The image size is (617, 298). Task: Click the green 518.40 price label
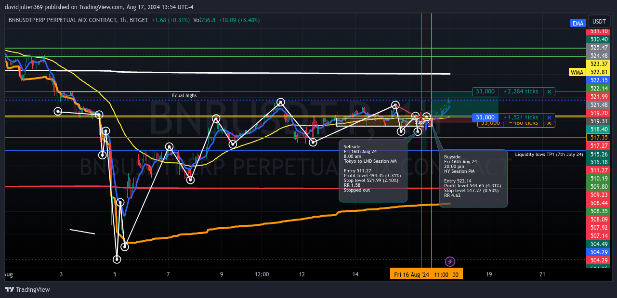(x=599, y=130)
